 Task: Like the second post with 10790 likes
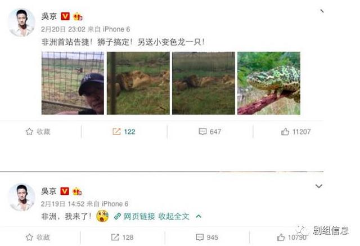[x=281, y=237]
